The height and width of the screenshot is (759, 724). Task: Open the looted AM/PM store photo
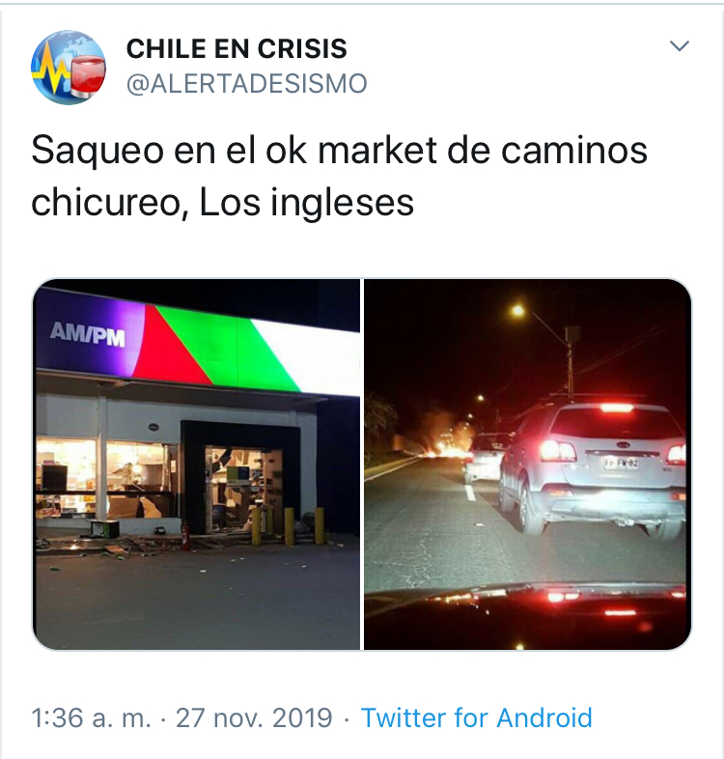197,464
